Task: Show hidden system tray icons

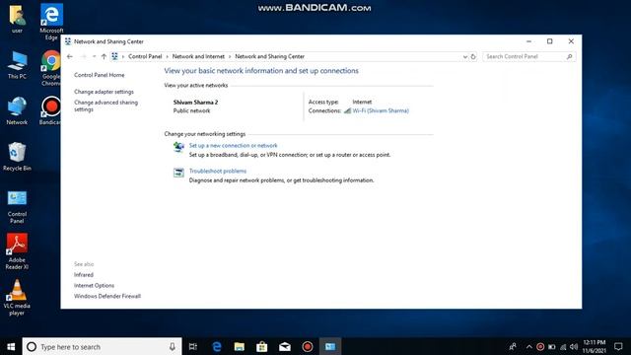Action: coord(529,347)
